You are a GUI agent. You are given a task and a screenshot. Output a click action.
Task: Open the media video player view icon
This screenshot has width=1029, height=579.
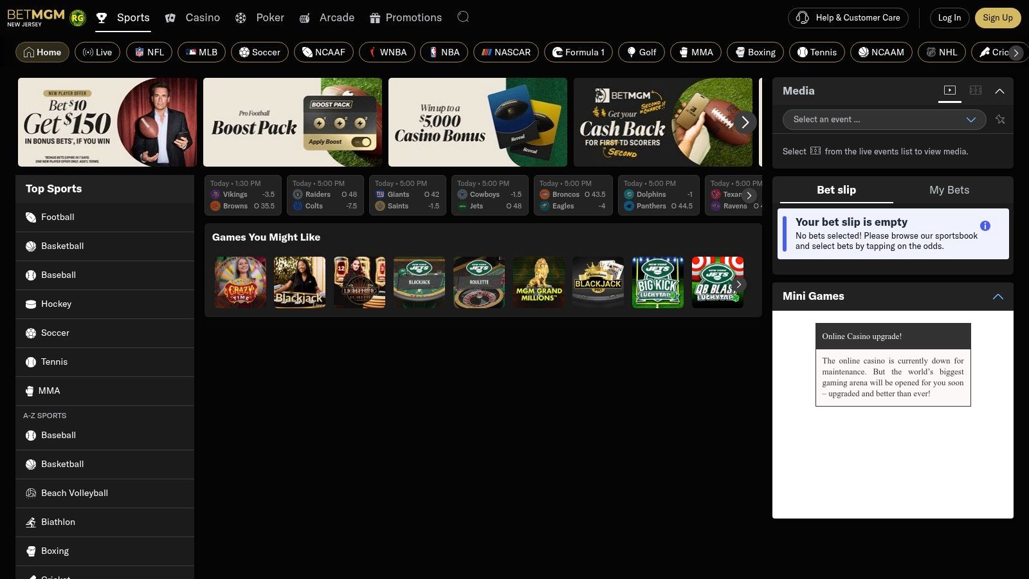point(950,91)
